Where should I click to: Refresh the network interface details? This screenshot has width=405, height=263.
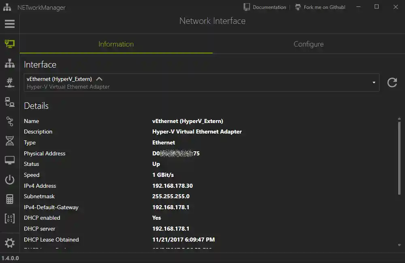(392, 82)
